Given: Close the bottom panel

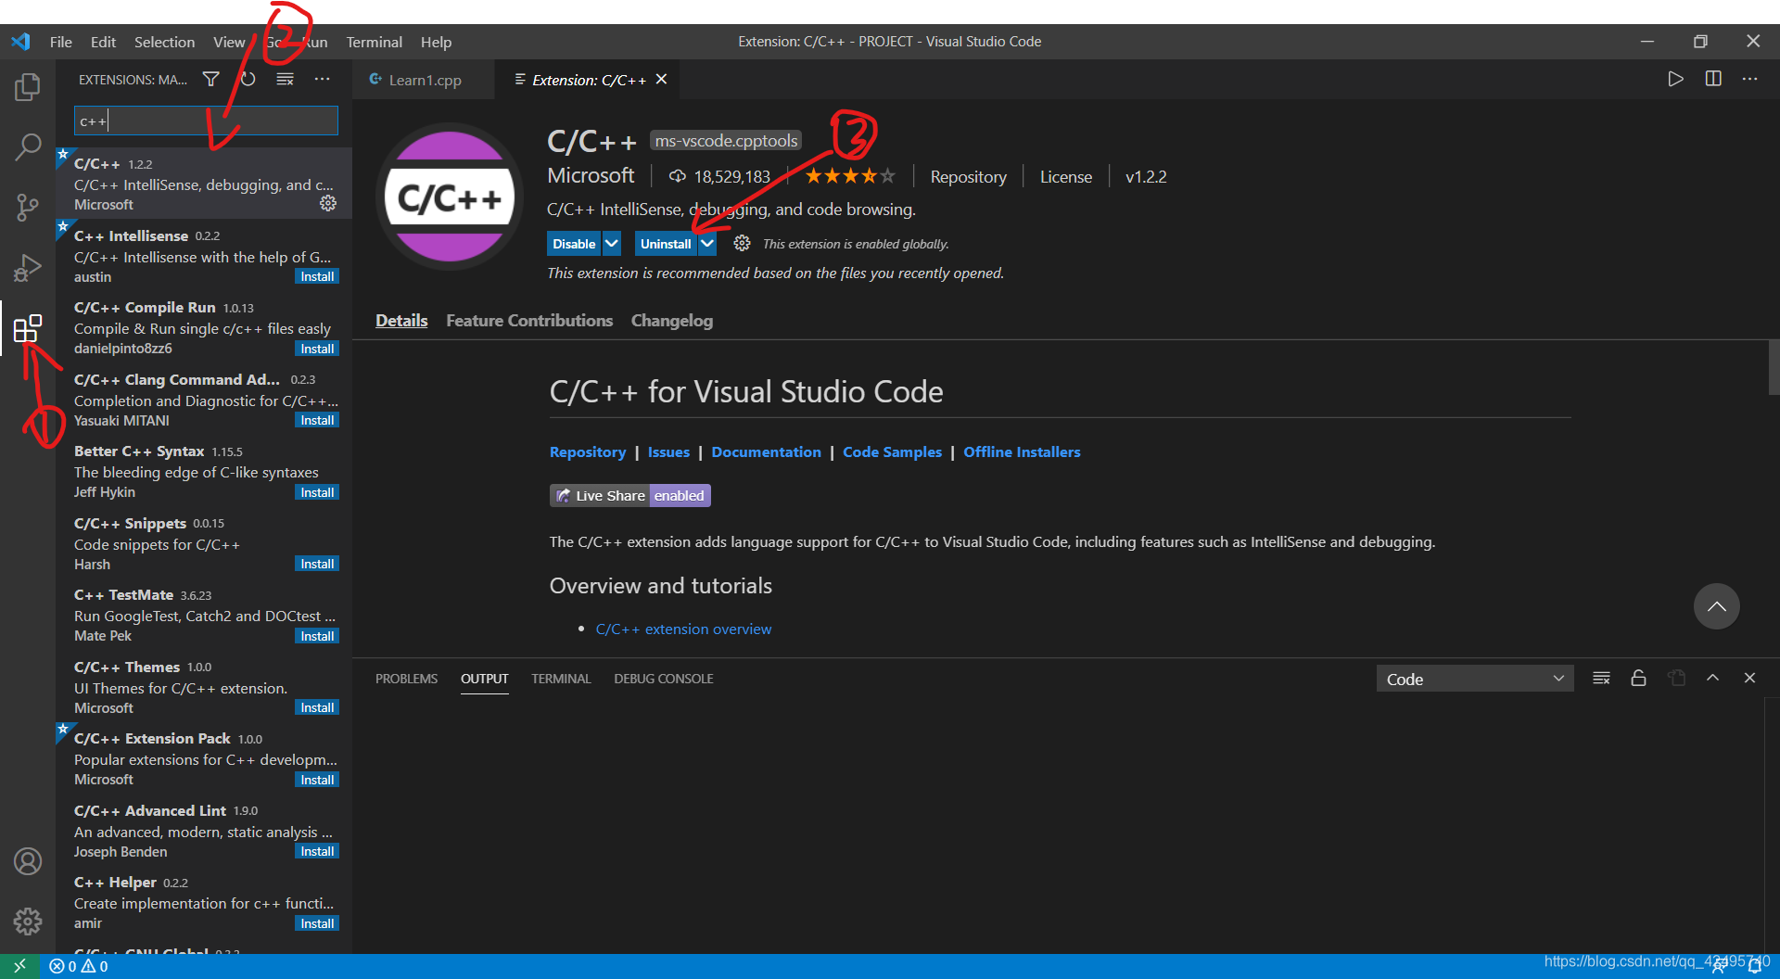Looking at the screenshot, I should click(x=1749, y=679).
